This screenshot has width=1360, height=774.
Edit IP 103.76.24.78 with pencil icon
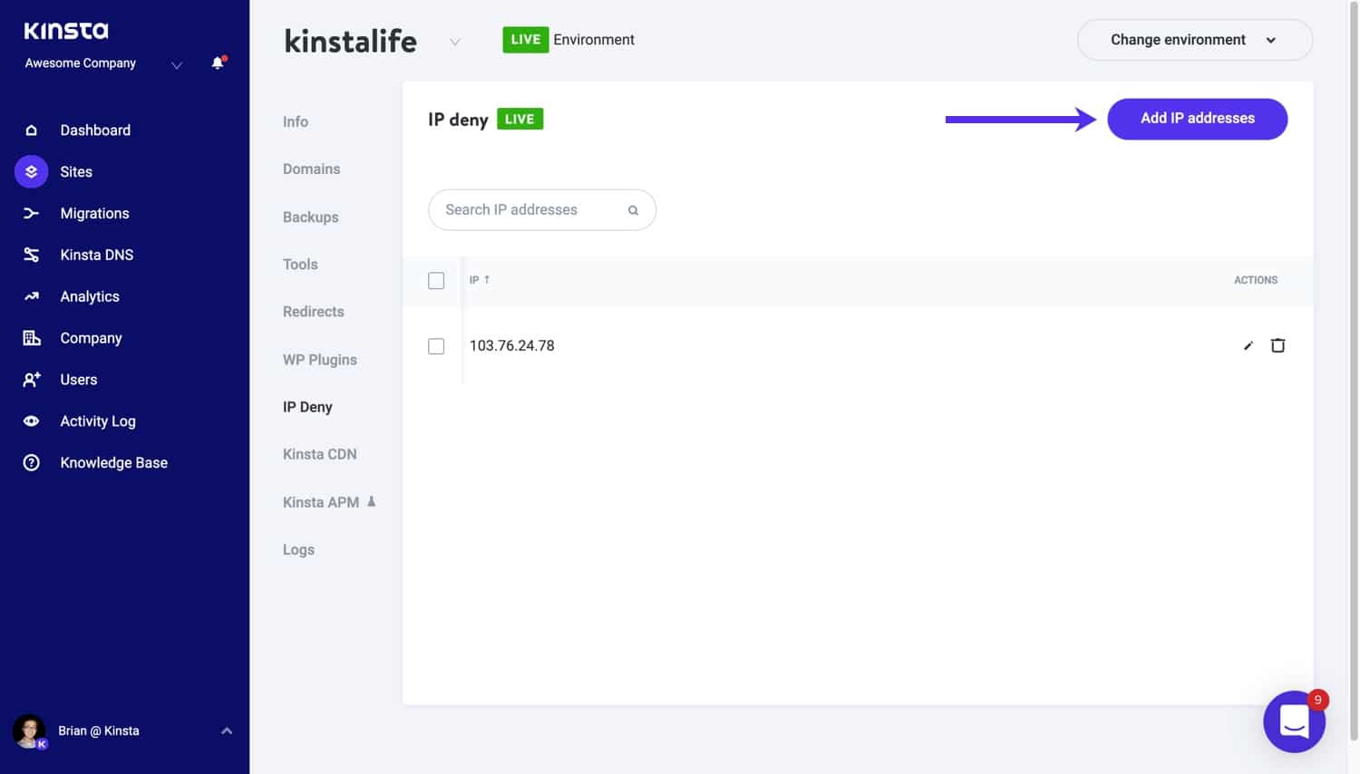pos(1248,345)
